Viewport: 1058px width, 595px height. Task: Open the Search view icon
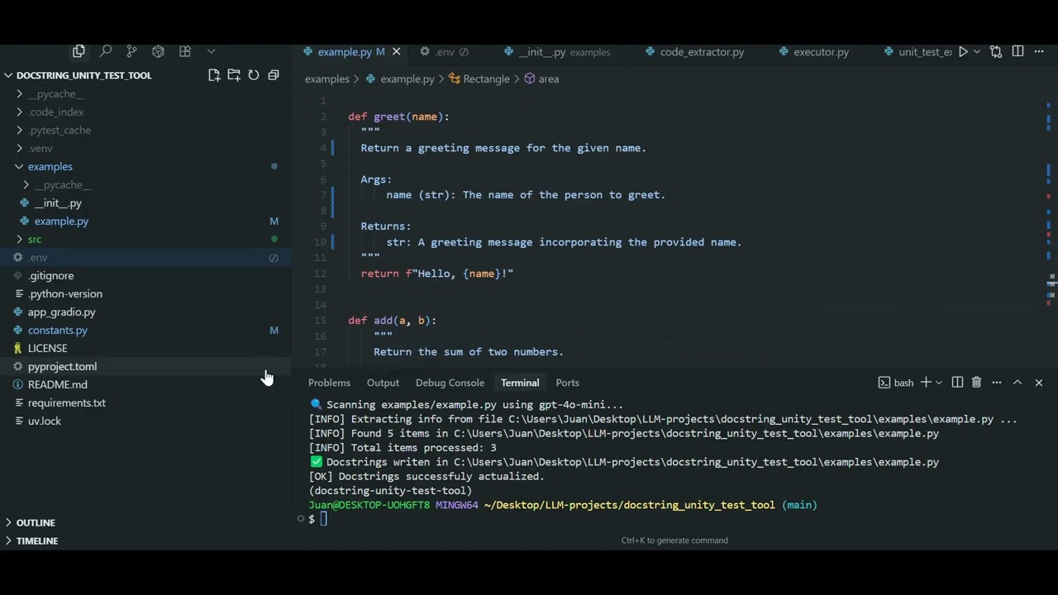[x=105, y=51]
